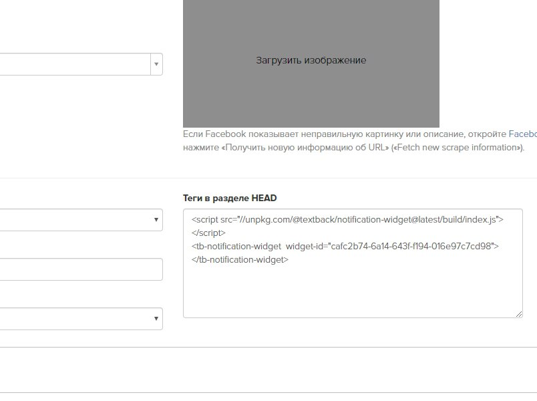Click the 'Fetch new scrape information' hint text

tap(458, 148)
